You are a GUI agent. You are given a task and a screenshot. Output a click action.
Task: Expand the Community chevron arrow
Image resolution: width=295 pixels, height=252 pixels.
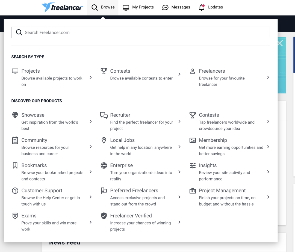[91, 147]
